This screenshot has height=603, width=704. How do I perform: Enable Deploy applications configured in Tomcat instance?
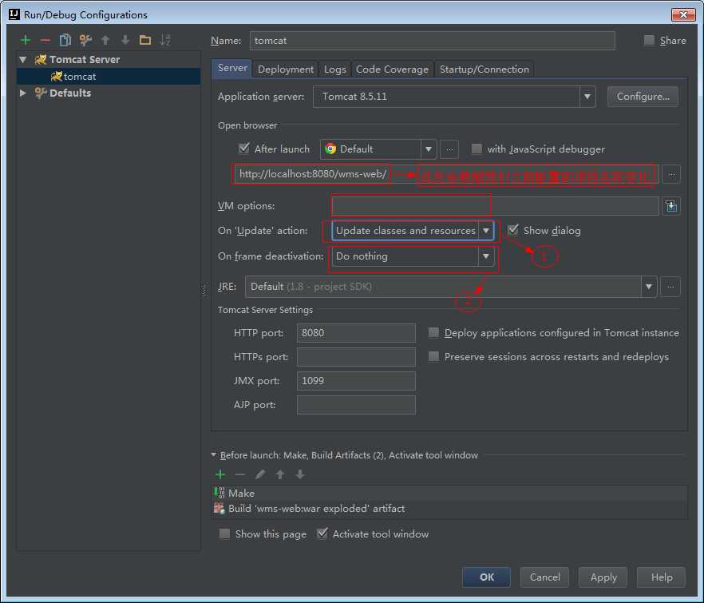point(433,332)
